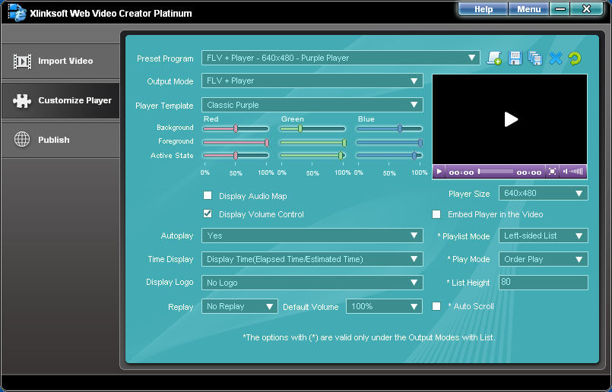This screenshot has height=392, width=612.
Task: Enable Display Audio Map checkbox
Action: tap(208, 195)
